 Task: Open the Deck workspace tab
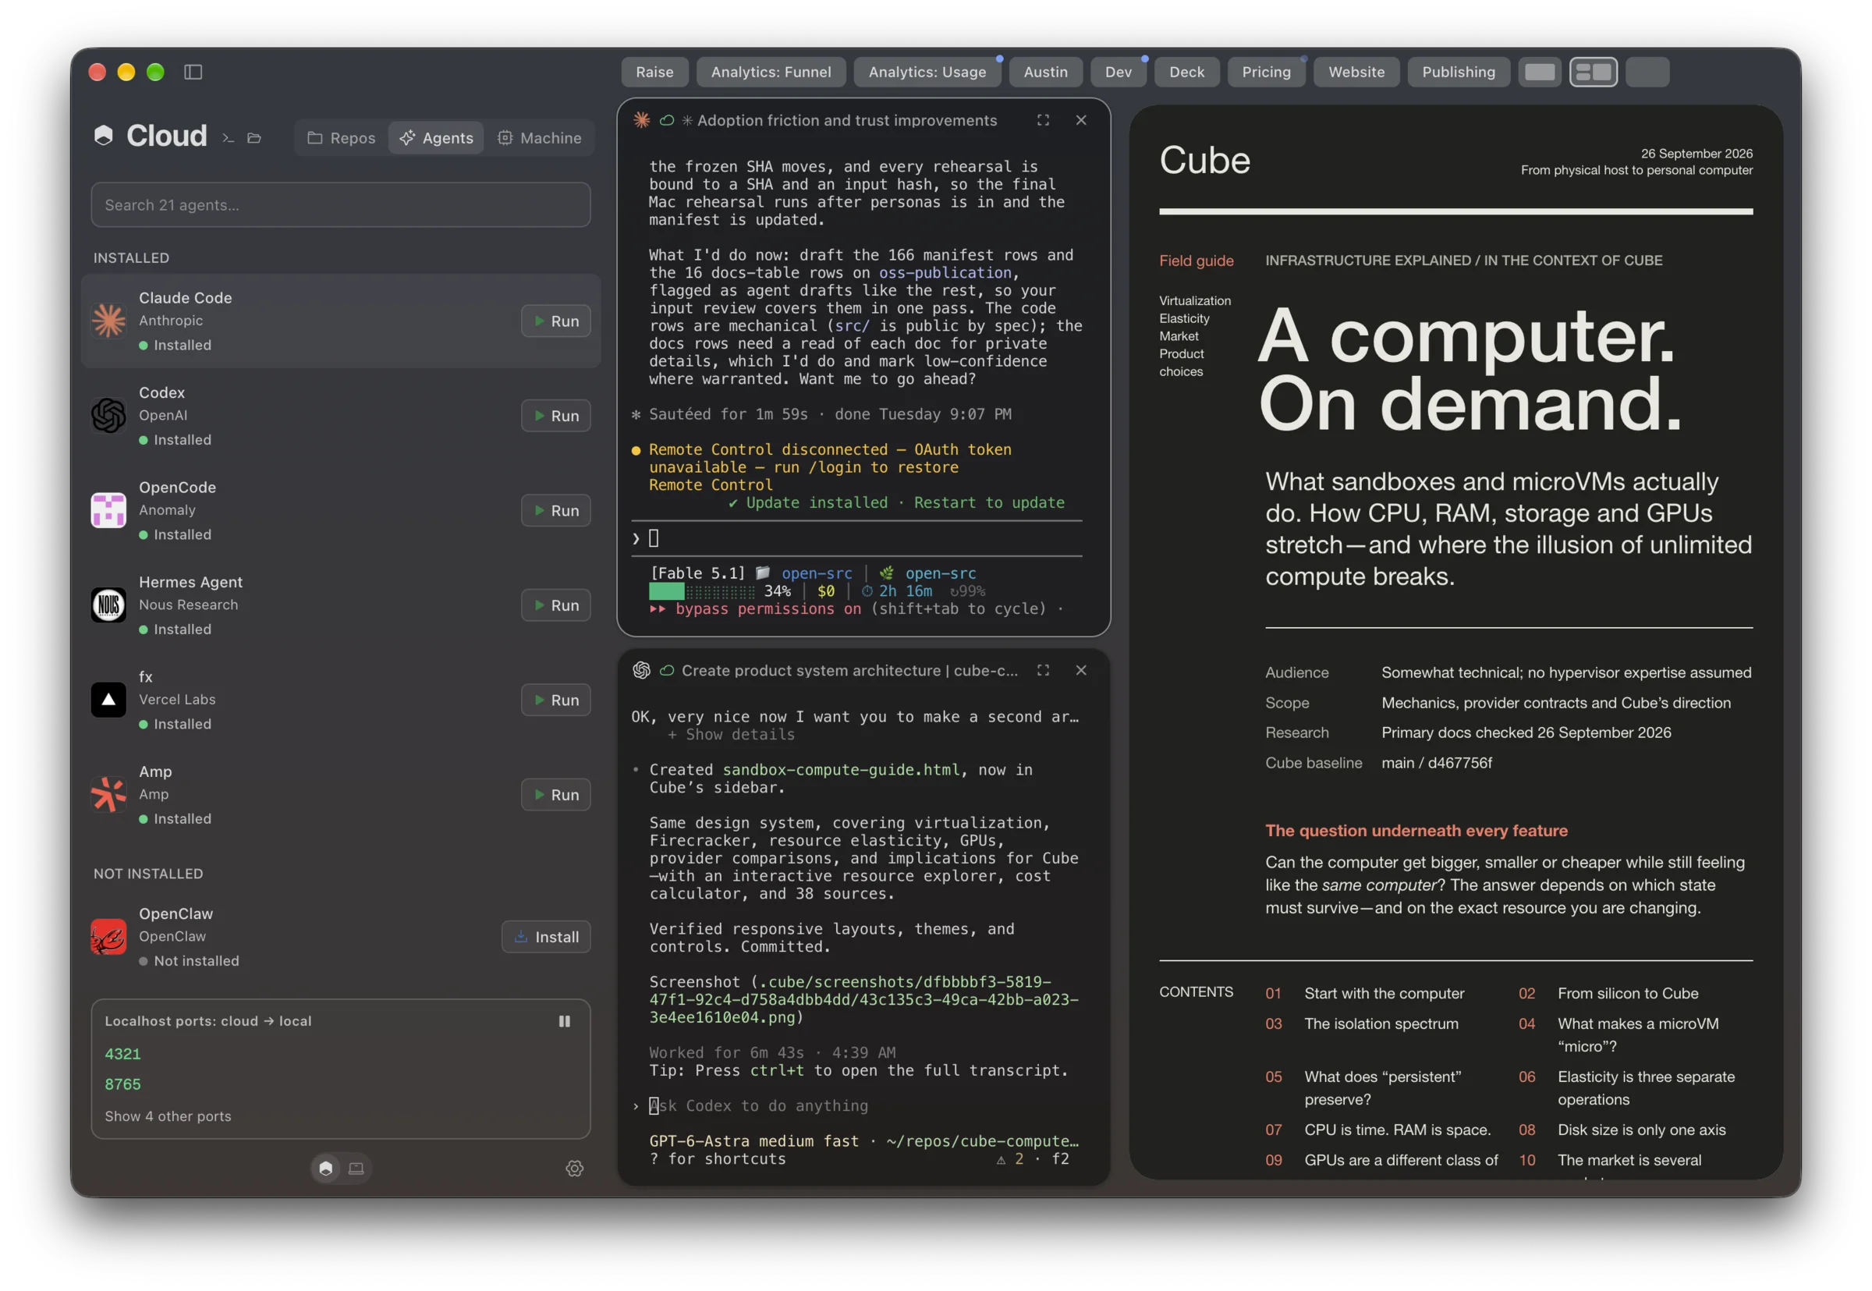[x=1186, y=72]
